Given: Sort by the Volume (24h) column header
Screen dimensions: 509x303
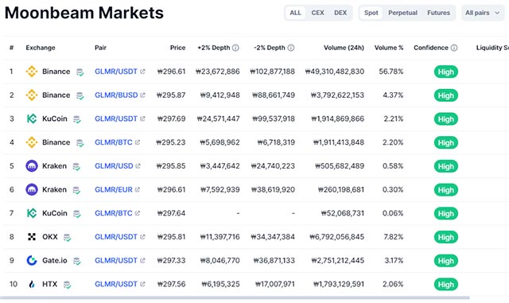Looking at the screenshot, I should tap(344, 48).
